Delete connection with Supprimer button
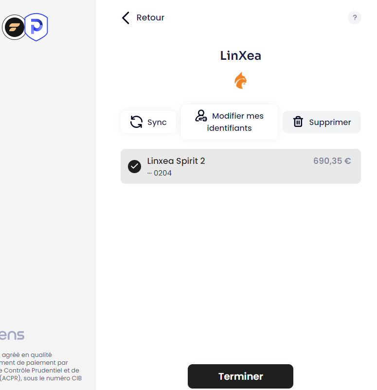Viewport: 377px width, 390px height. pyautogui.click(x=322, y=122)
